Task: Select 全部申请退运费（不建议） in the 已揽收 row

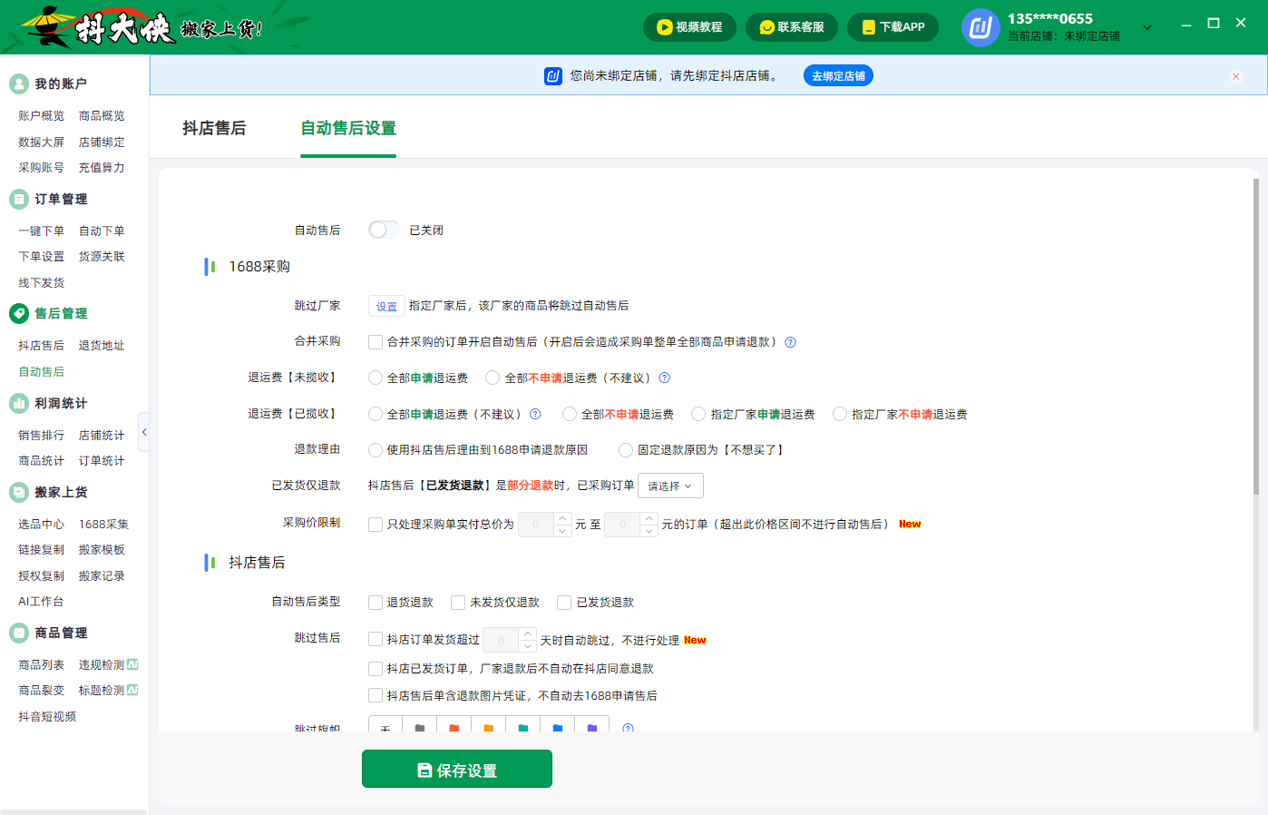Action: [376, 414]
